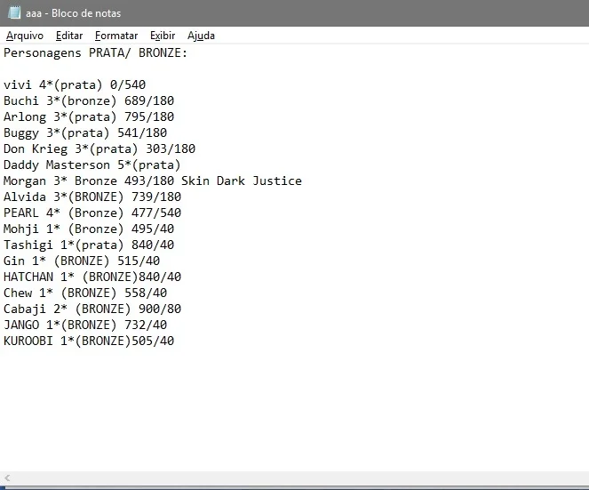Image resolution: width=589 pixels, height=490 pixels.
Task: Click the 'PEARL 4* (Bronze) 477/540' line
Action: (x=92, y=213)
